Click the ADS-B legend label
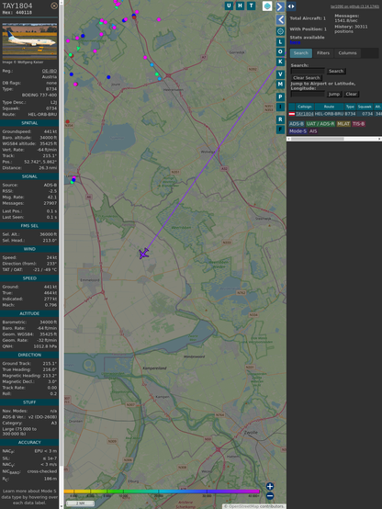 click(297, 124)
